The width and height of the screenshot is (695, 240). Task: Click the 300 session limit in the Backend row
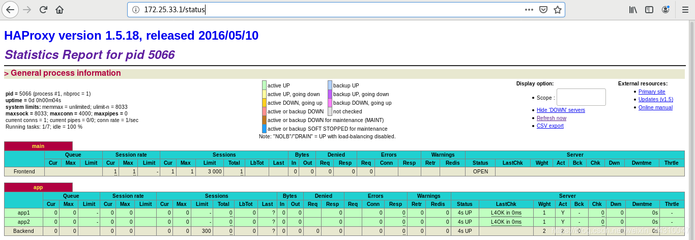coord(201,231)
